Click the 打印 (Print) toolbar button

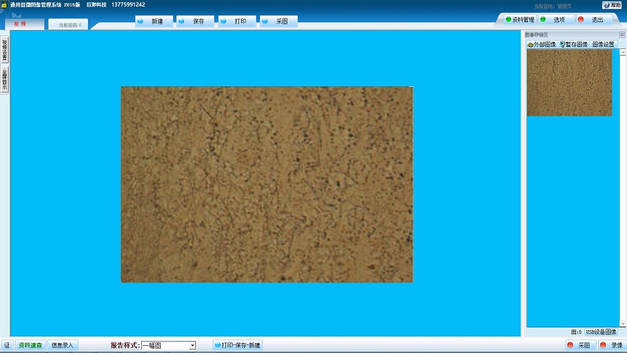236,21
